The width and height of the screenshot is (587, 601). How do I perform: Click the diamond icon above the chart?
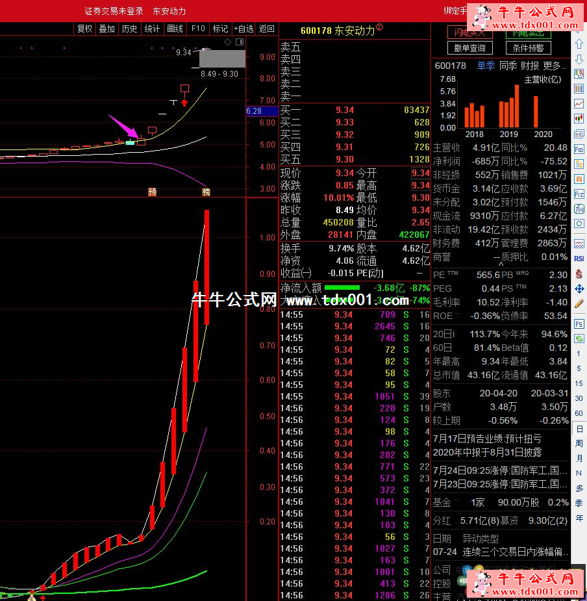(228, 42)
